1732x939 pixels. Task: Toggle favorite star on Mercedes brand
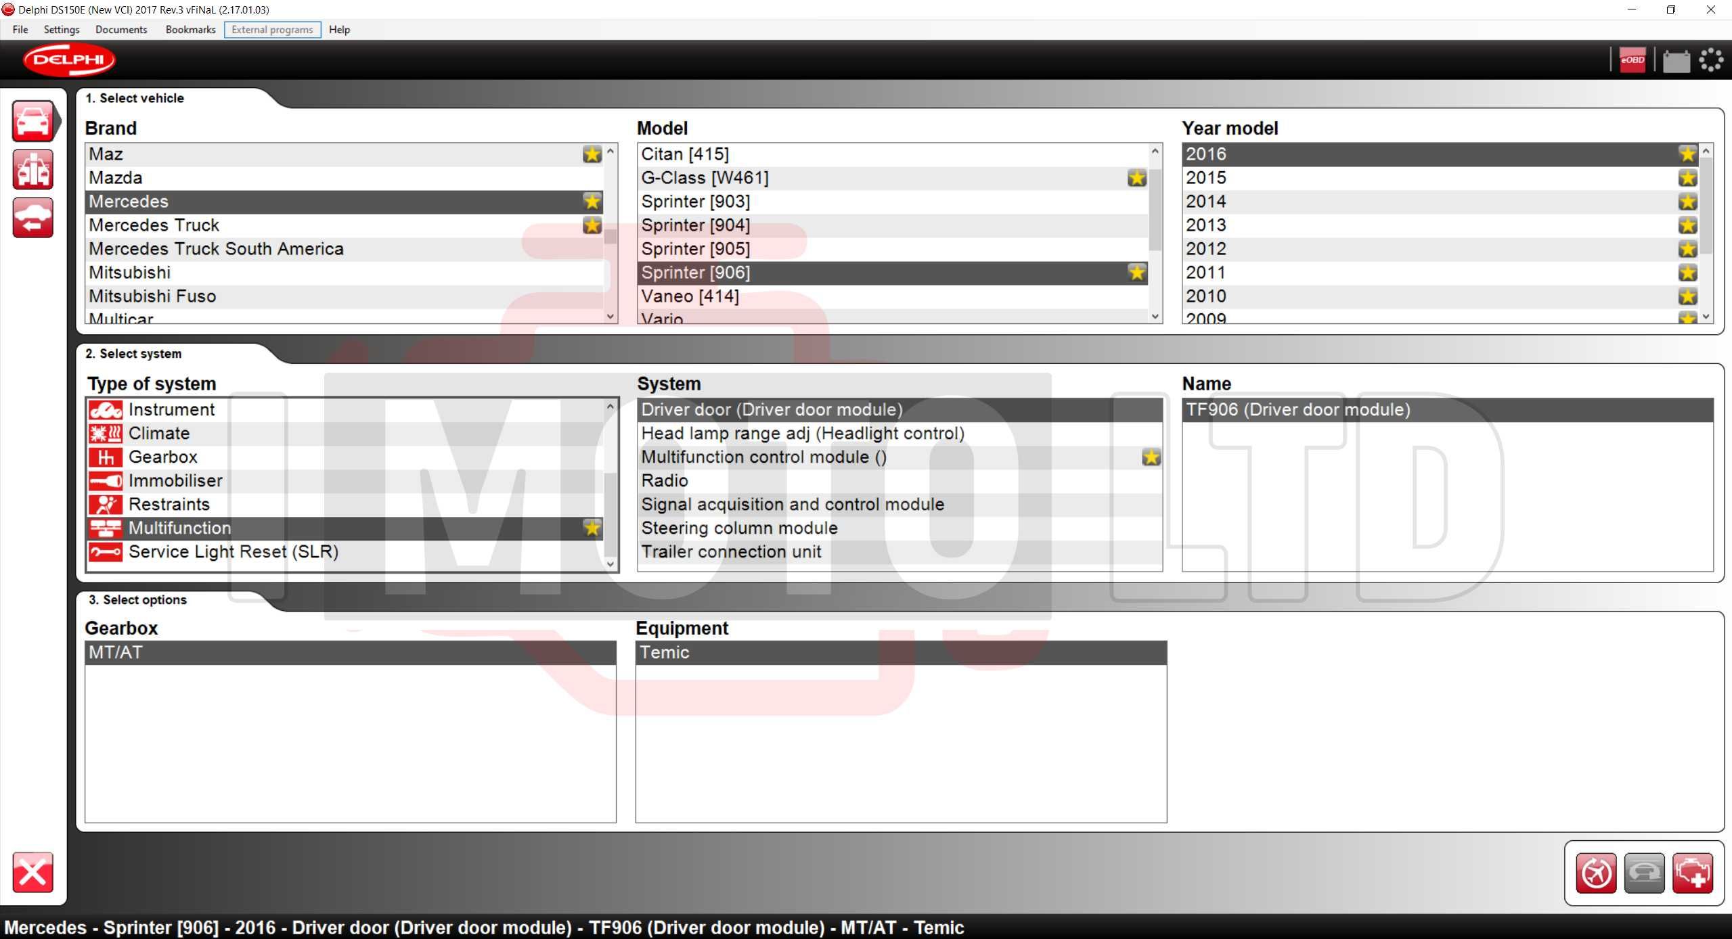click(x=592, y=202)
